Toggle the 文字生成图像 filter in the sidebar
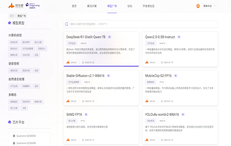231x146 pixels. point(28,49)
